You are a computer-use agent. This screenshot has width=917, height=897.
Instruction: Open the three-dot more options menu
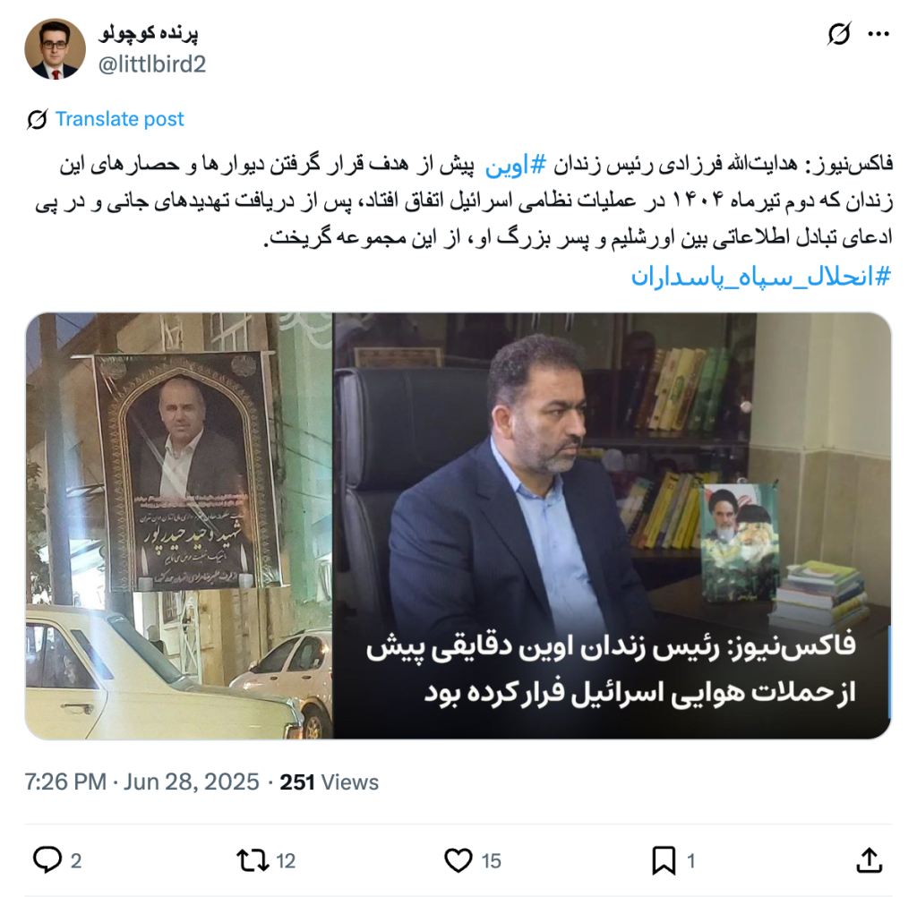click(x=878, y=35)
